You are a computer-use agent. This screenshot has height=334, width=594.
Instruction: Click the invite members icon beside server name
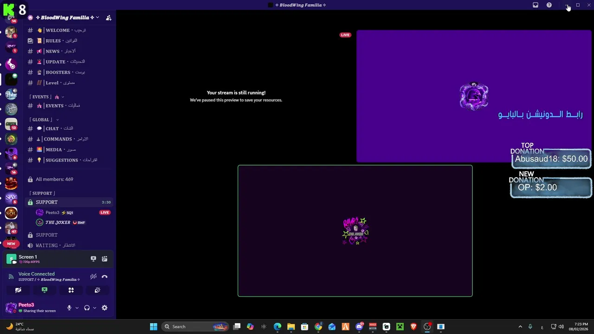(x=109, y=18)
